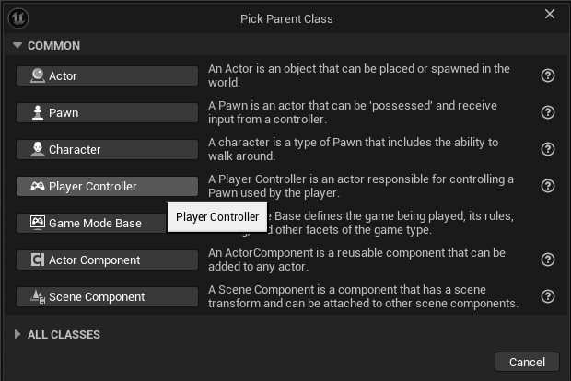Screen dimensions: 571x381
Task: Choose Pawn as parent class
Action: (107, 112)
